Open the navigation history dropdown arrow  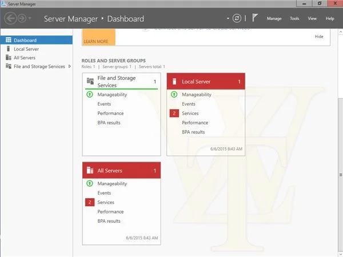(30, 18)
